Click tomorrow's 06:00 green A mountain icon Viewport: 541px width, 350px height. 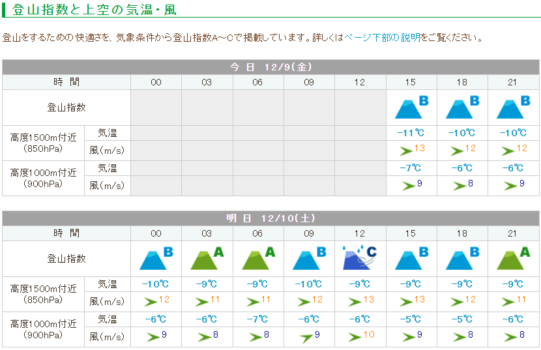point(258,258)
